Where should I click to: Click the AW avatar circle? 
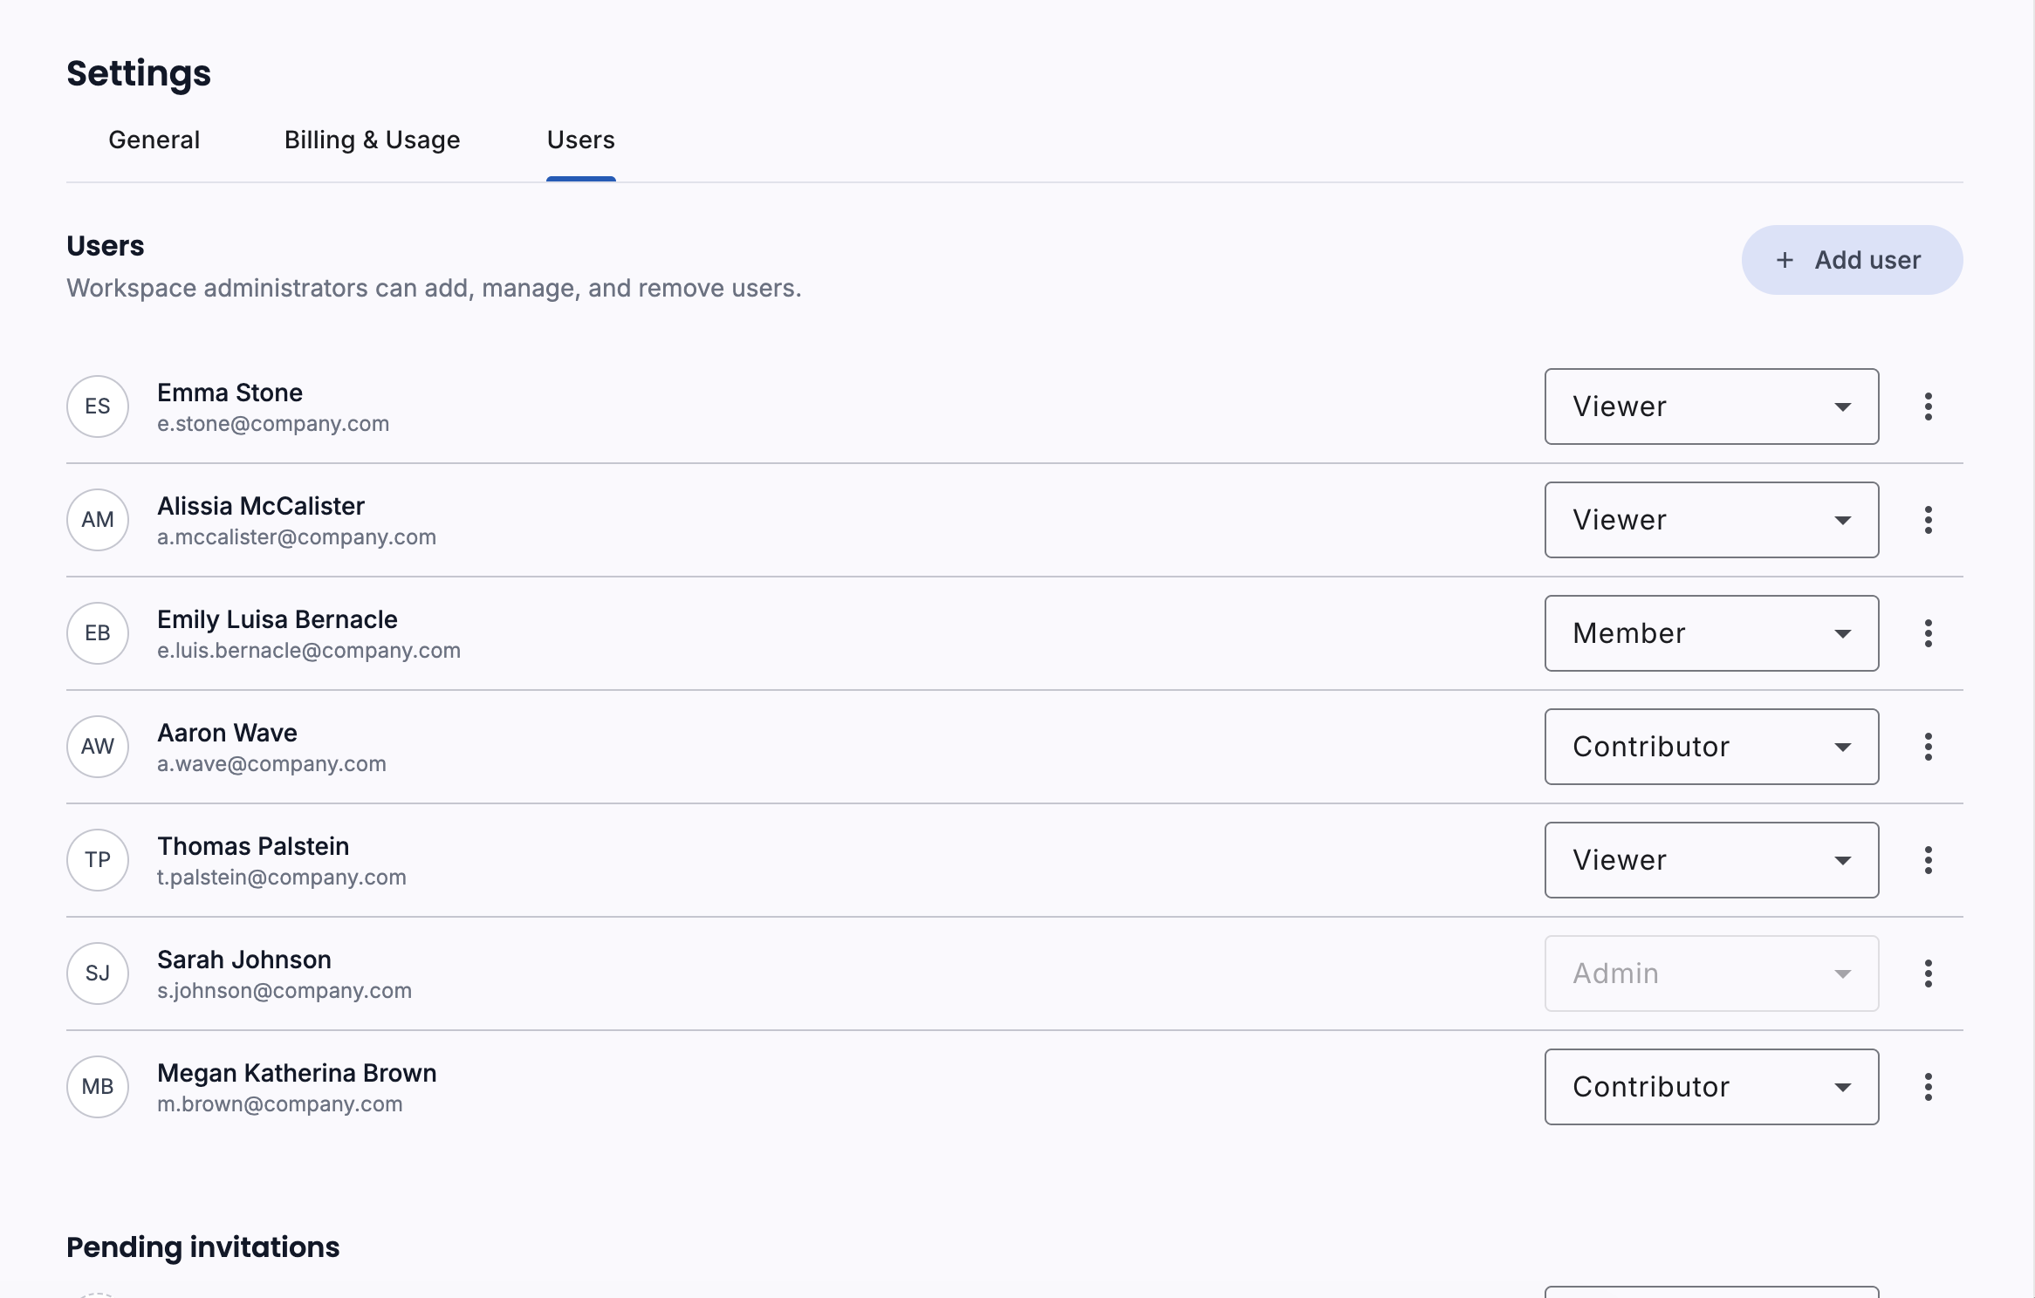coord(98,747)
